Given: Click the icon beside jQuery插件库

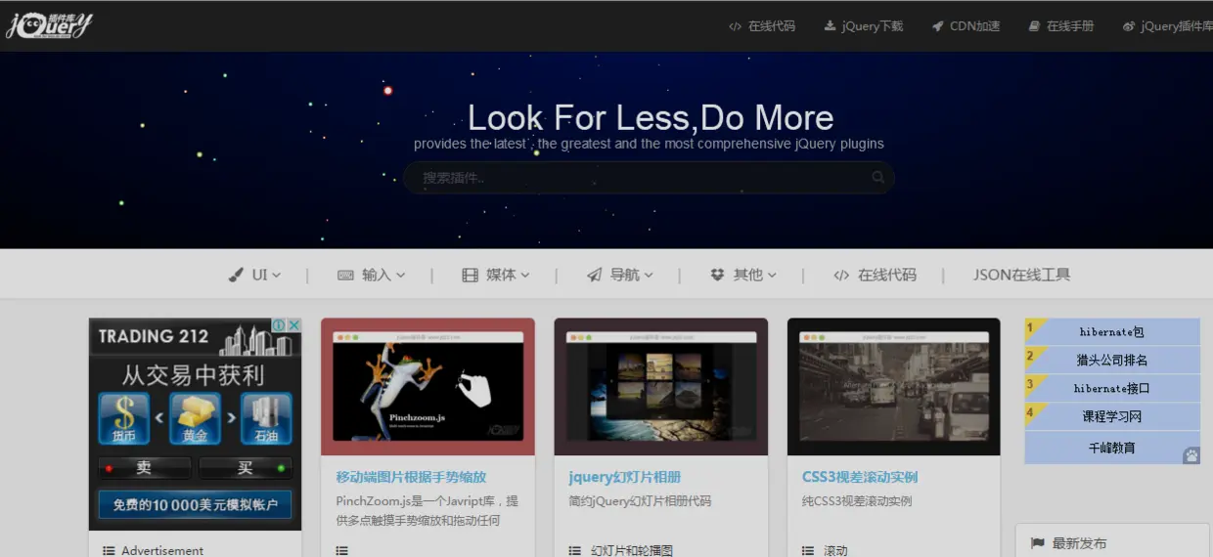Looking at the screenshot, I should (1129, 26).
